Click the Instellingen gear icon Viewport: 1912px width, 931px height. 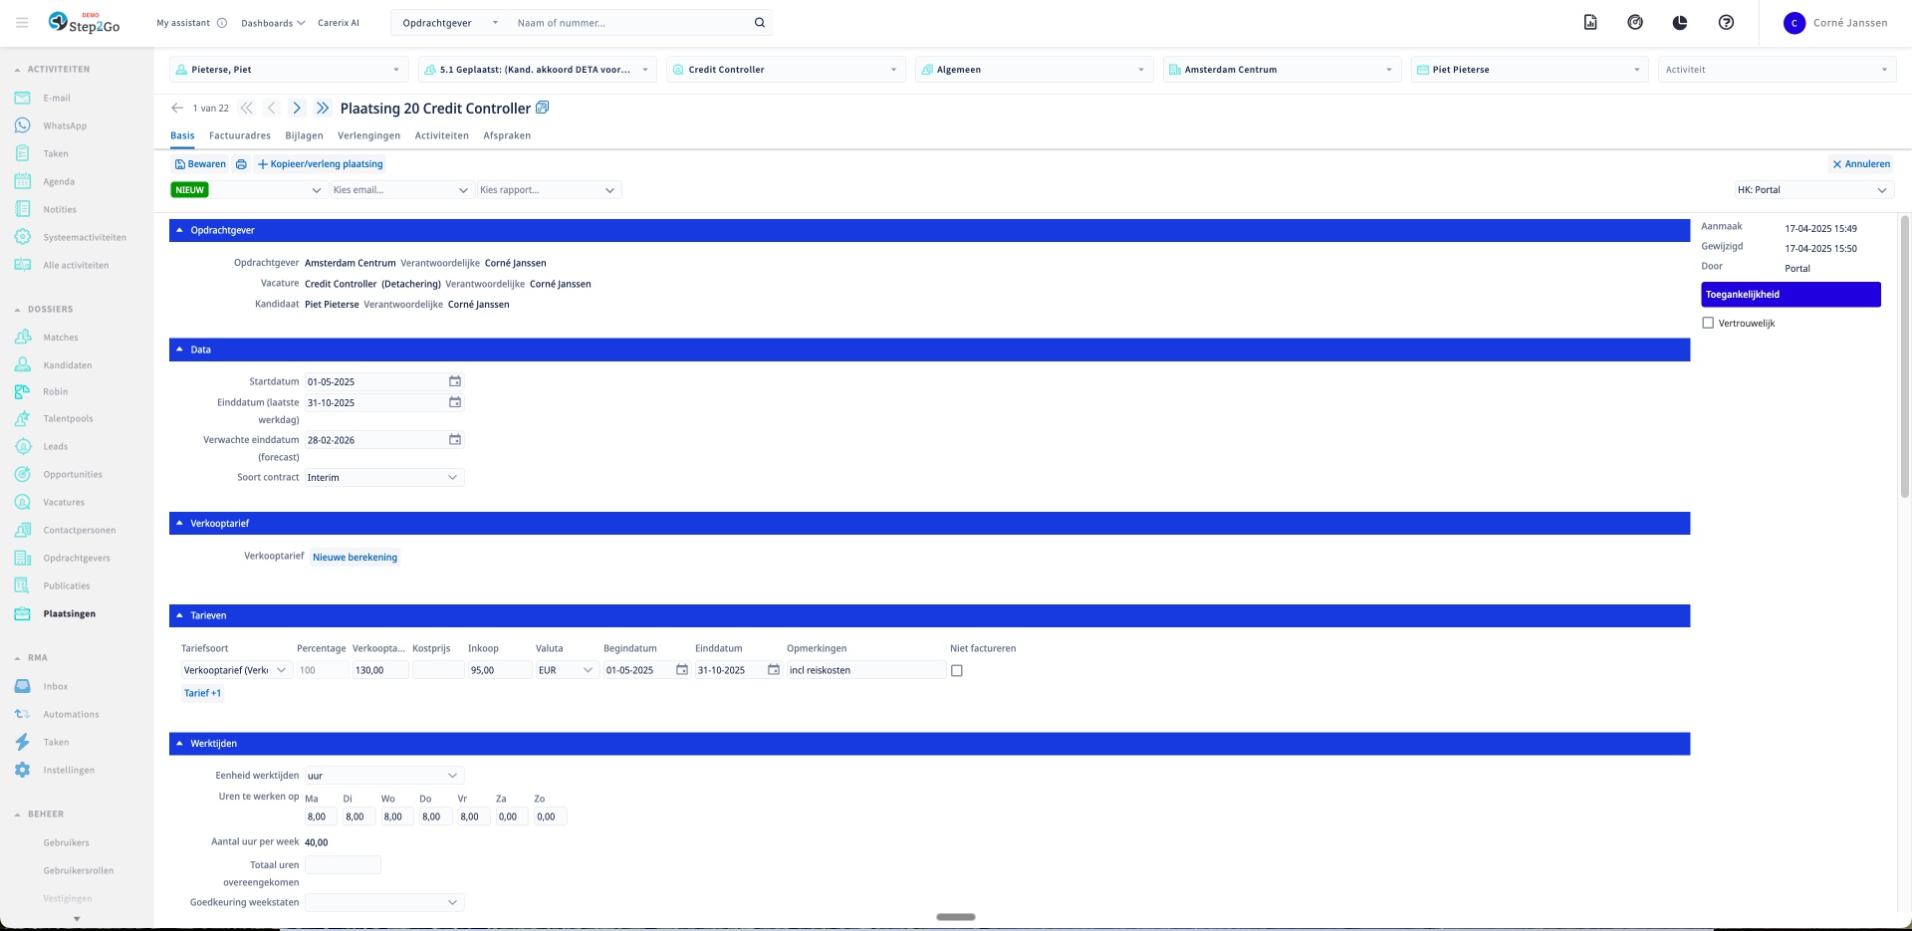[x=23, y=770]
